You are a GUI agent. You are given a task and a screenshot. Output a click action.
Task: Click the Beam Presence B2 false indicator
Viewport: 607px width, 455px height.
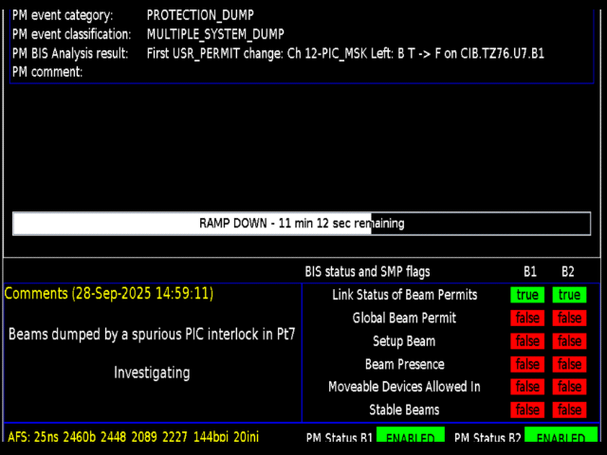pyautogui.click(x=569, y=364)
